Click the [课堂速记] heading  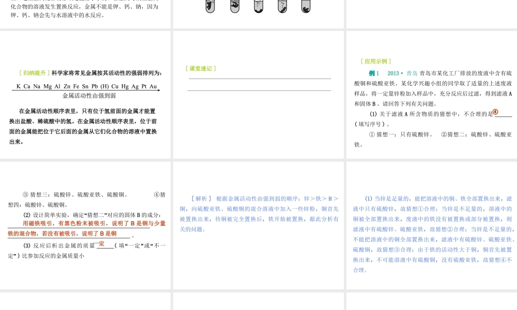(x=201, y=69)
